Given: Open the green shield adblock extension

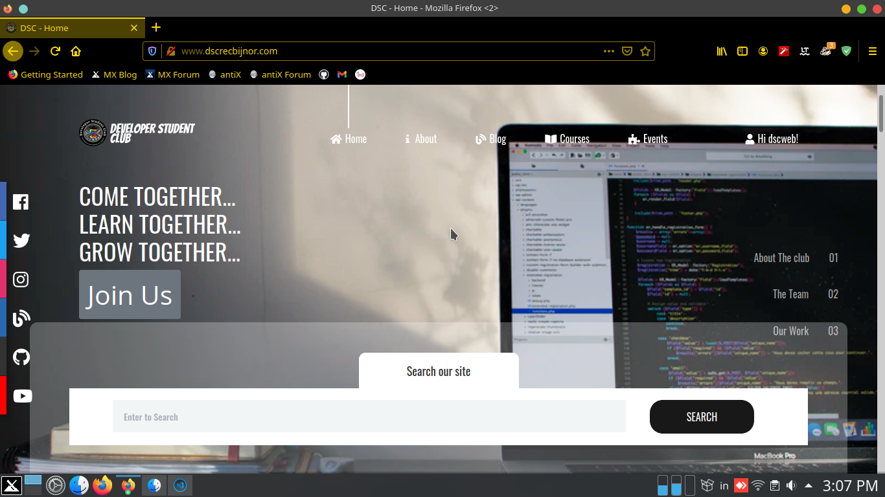Looking at the screenshot, I should pyautogui.click(x=846, y=51).
